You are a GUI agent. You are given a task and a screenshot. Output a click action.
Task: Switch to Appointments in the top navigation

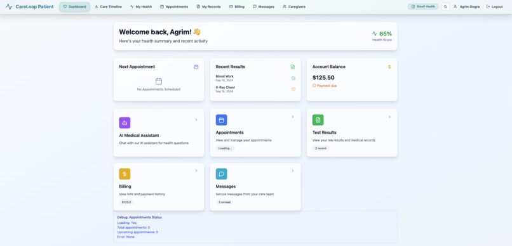point(174,6)
